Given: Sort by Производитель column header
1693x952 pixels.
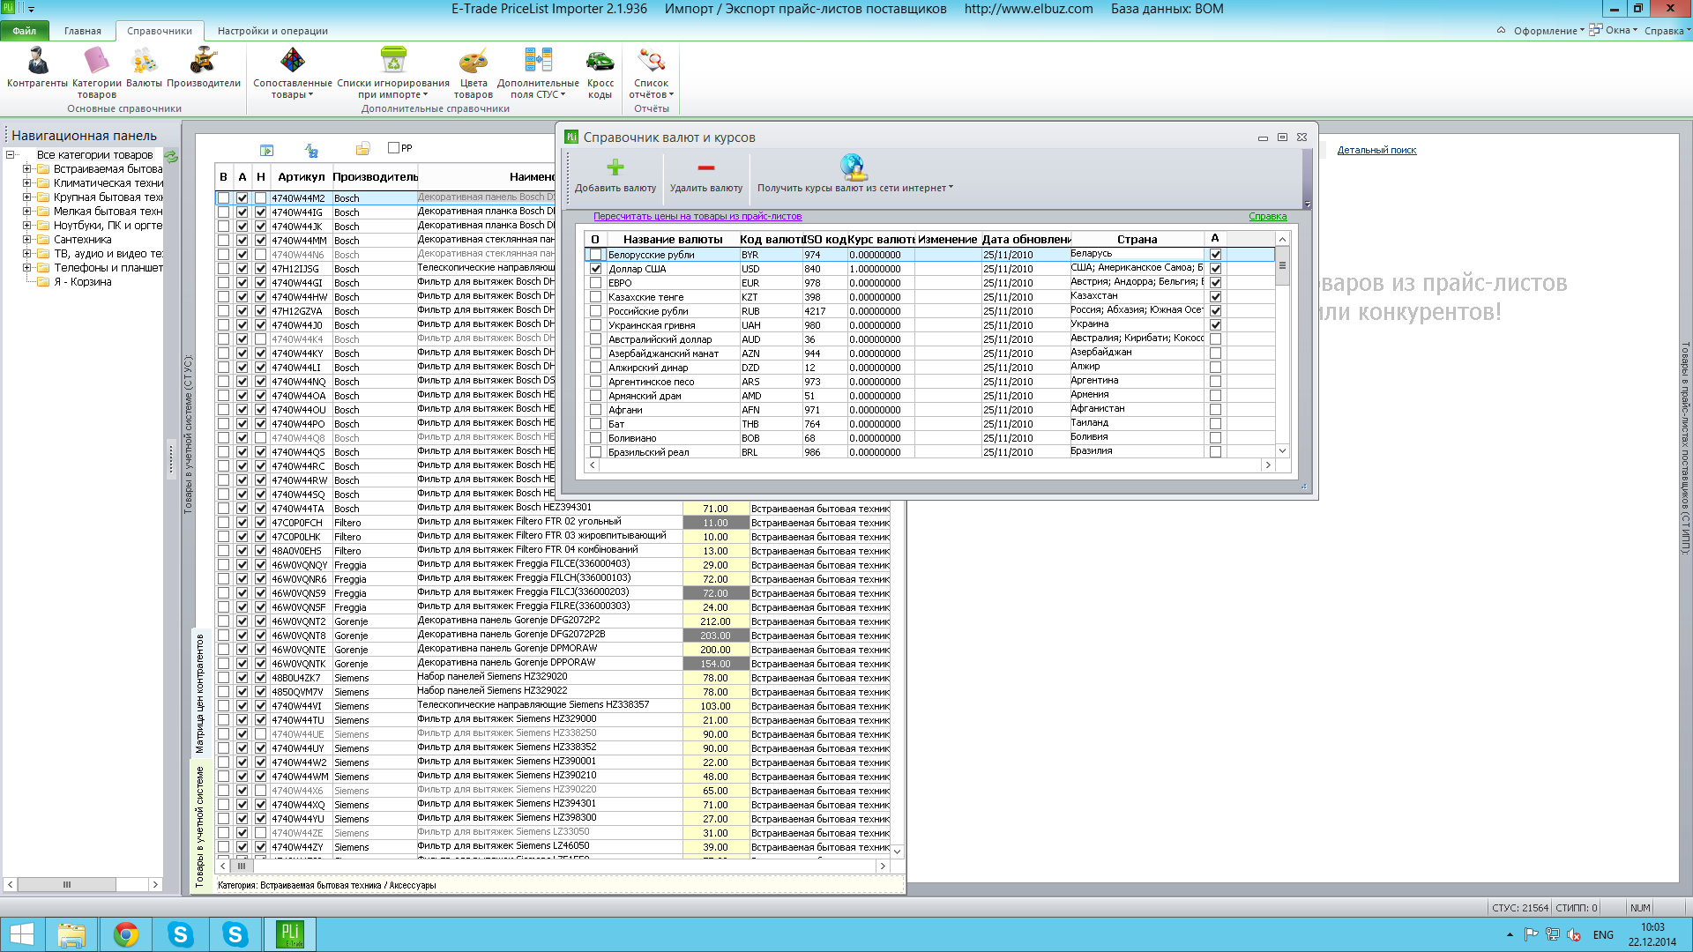Looking at the screenshot, I should [375, 176].
